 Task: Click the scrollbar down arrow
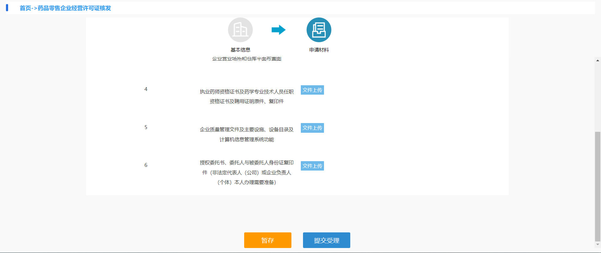tap(598, 245)
